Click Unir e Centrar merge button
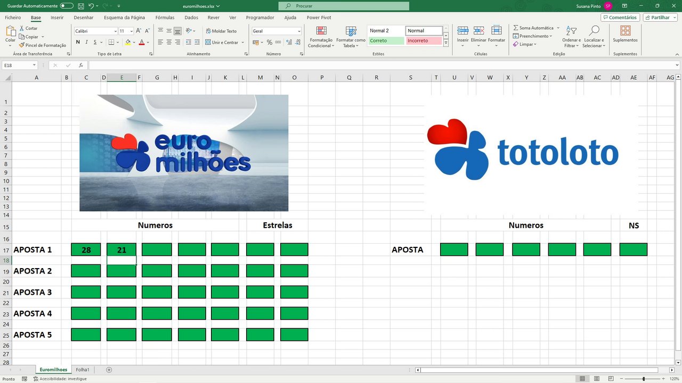The height and width of the screenshot is (383, 682). pyautogui.click(x=222, y=42)
